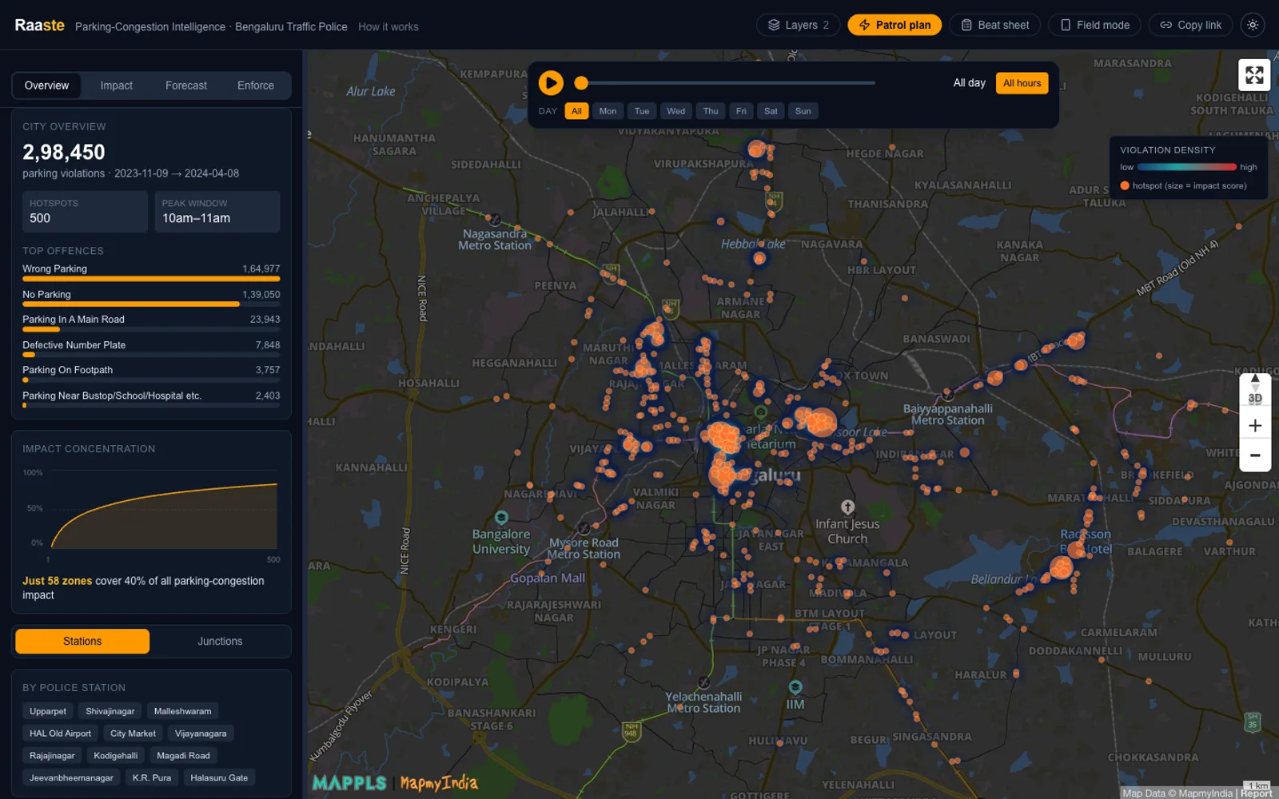Image resolution: width=1279 pixels, height=799 pixels.
Task: Select Kodigehalli station chip
Action: coord(116,756)
